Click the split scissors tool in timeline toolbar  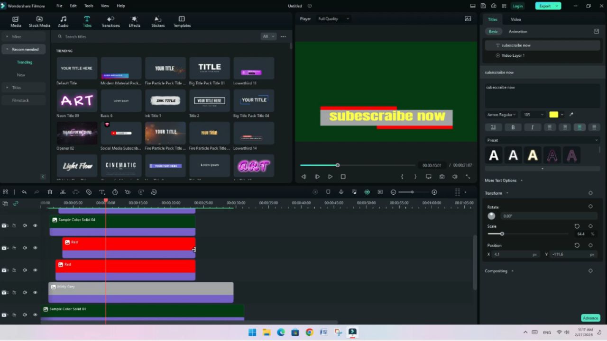pos(63,192)
